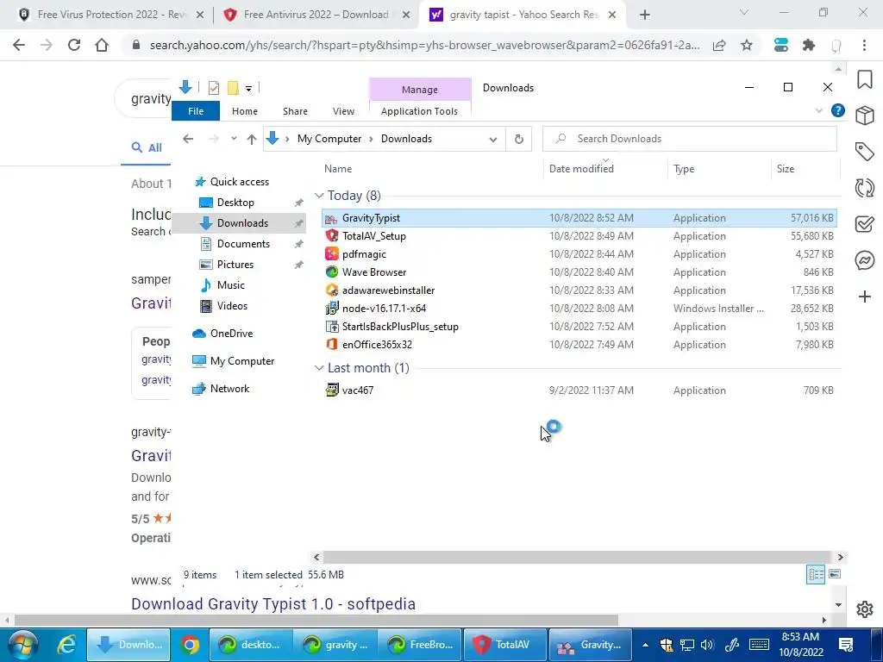Click the sync arrows icon in sidebar
Screen dimensions: 883x662
864,187
